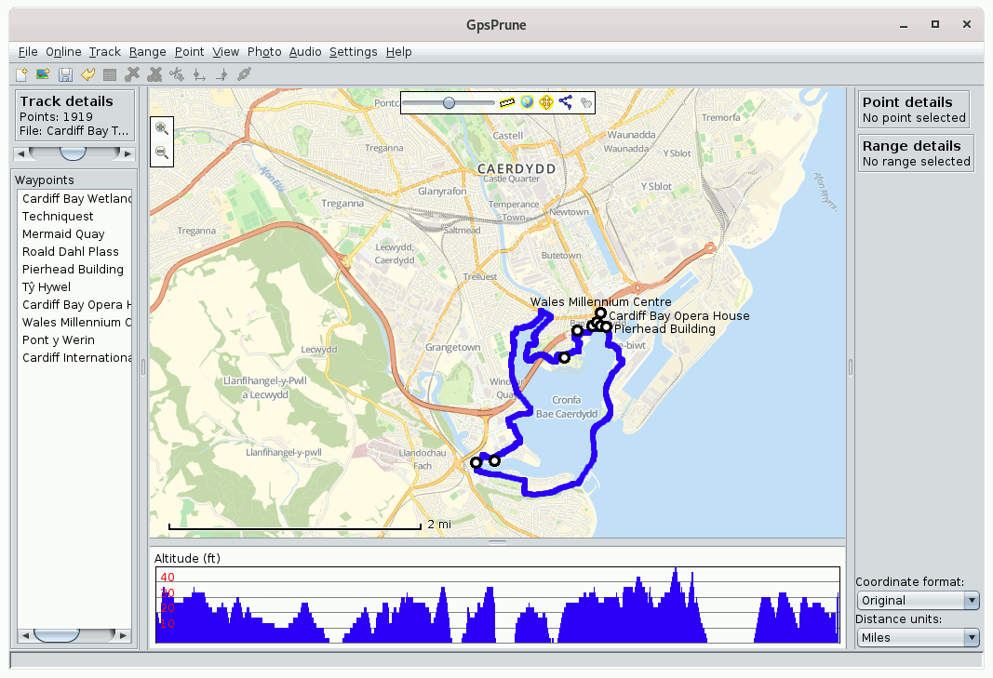Screen dimensions: 993x678
Task: Zoom out using the map magnifier minus
Action: click(162, 153)
